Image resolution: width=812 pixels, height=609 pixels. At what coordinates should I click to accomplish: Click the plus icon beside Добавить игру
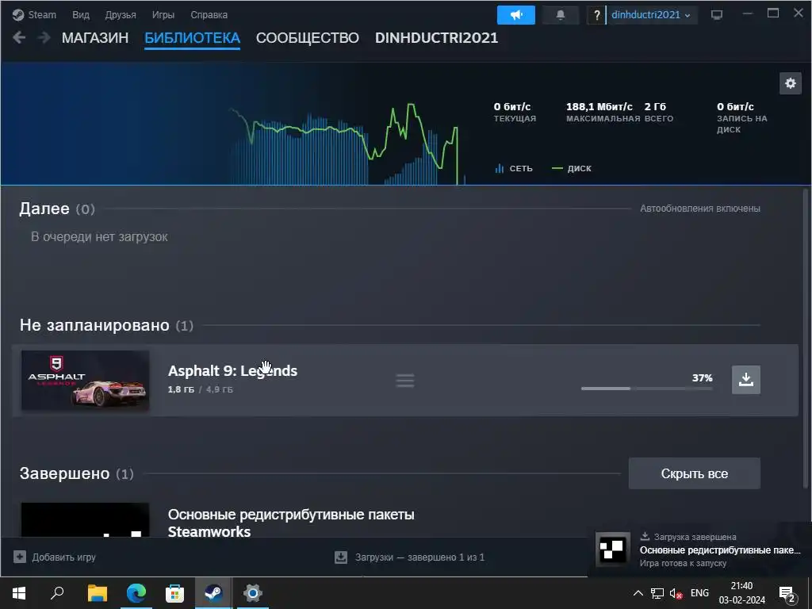(x=20, y=557)
